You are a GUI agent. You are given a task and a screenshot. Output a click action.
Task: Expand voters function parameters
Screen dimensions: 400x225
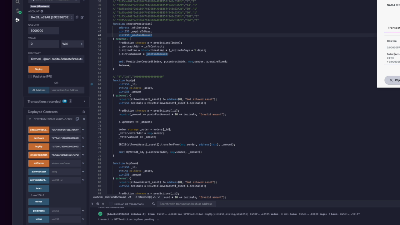(83, 219)
